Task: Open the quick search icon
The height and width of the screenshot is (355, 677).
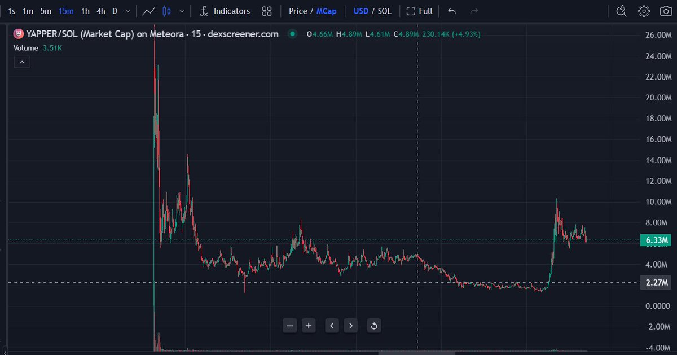Action: pyautogui.click(x=622, y=11)
